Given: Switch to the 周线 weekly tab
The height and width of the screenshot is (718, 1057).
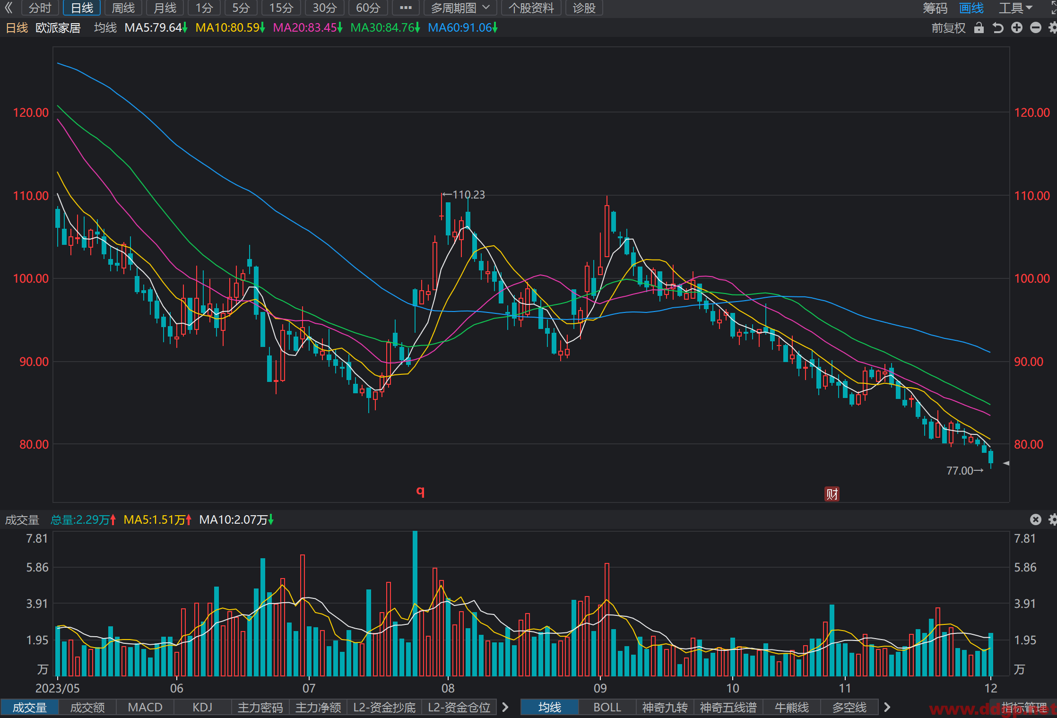Looking at the screenshot, I should coord(123,8).
